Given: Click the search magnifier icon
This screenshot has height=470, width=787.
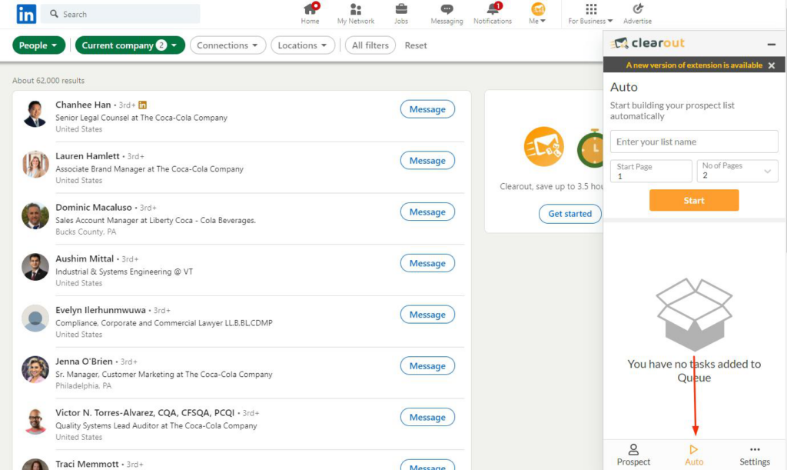Looking at the screenshot, I should coord(54,14).
